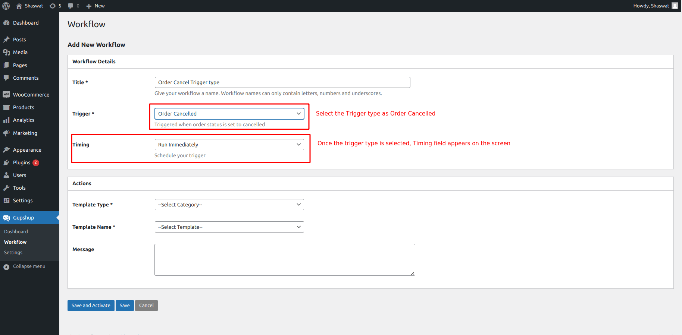Open the Appearance menu label

coord(27,150)
